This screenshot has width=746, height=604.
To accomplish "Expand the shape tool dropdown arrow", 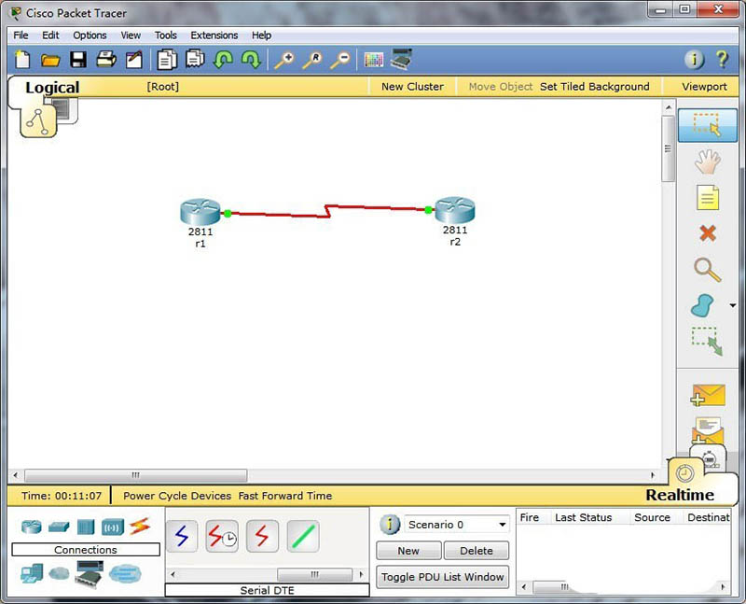I will [733, 305].
